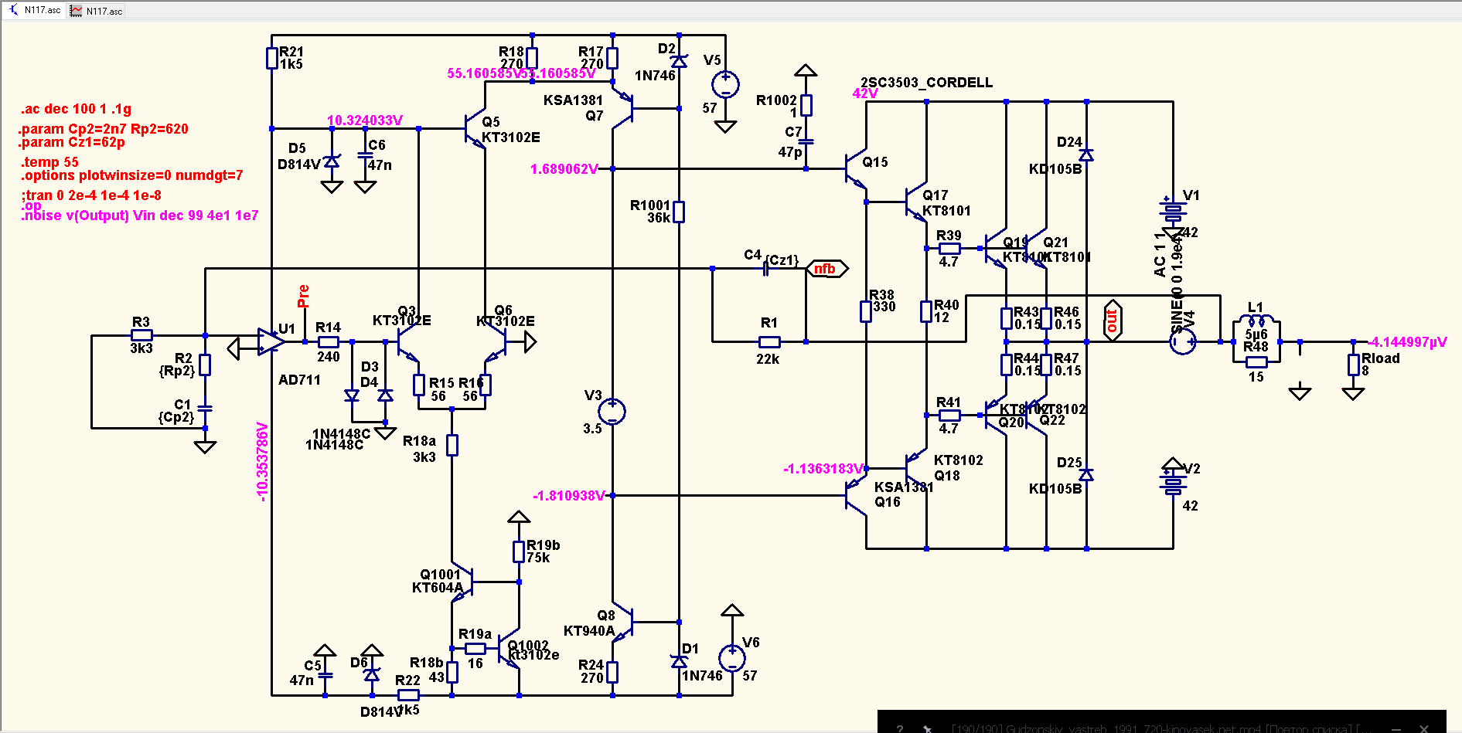Image resolution: width=1462 pixels, height=733 pixels.
Task: Click the 10.324033V voltage readout
Action: [x=365, y=120]
